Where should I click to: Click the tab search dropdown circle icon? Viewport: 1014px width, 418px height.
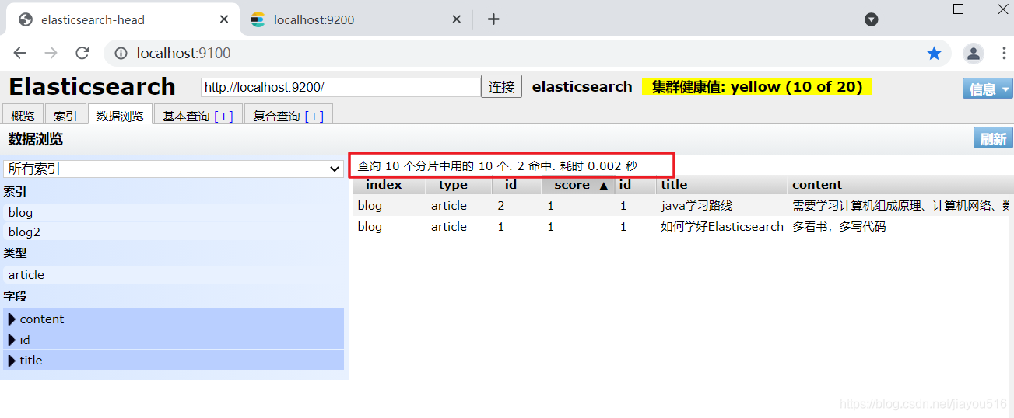[872, 19]
